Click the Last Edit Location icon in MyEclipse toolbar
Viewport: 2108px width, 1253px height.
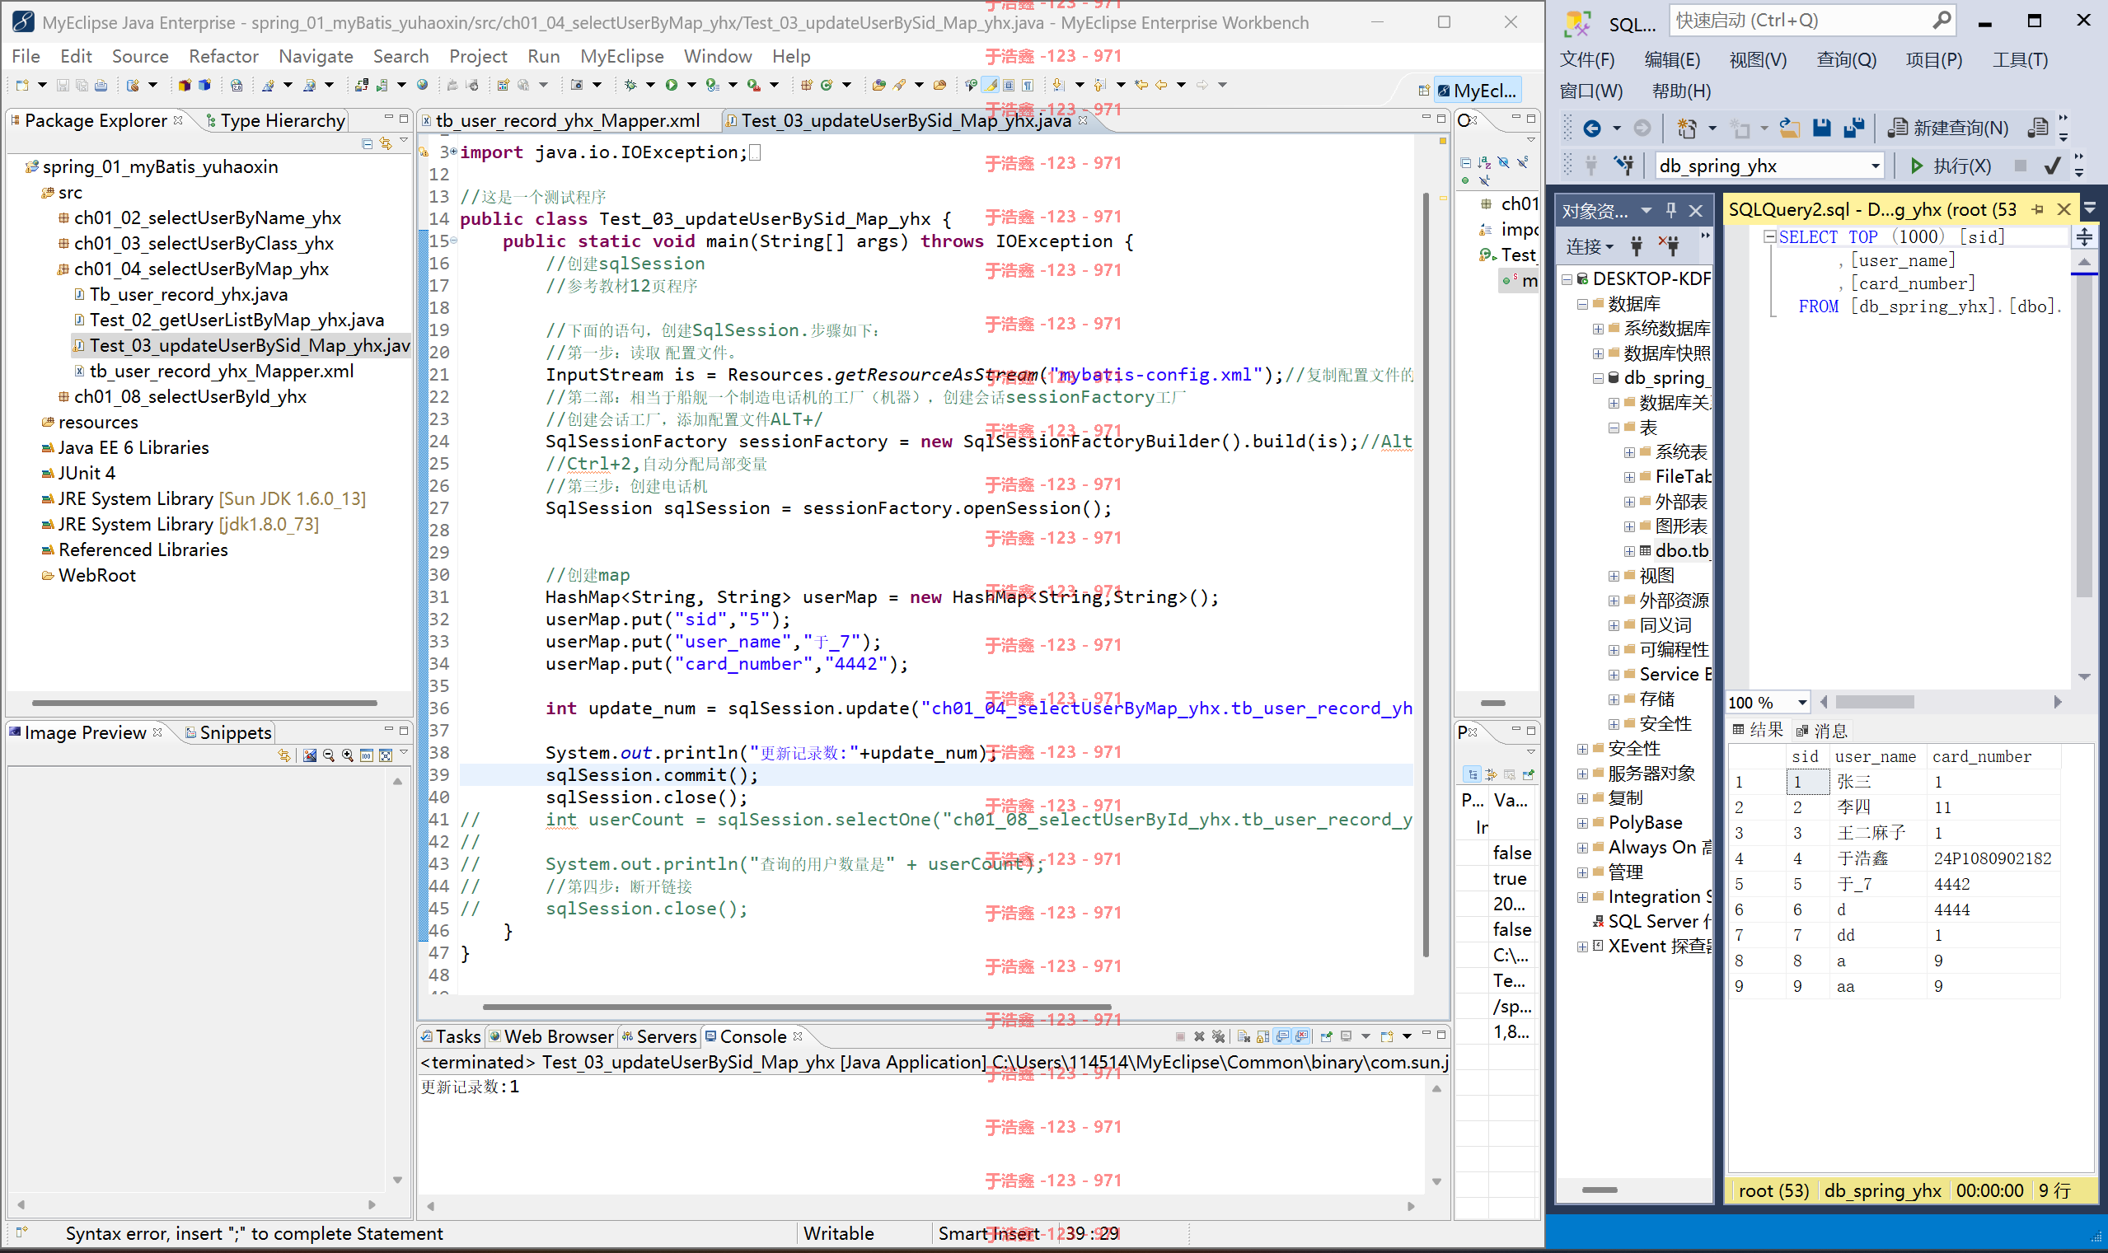(x=1141, y=84)
